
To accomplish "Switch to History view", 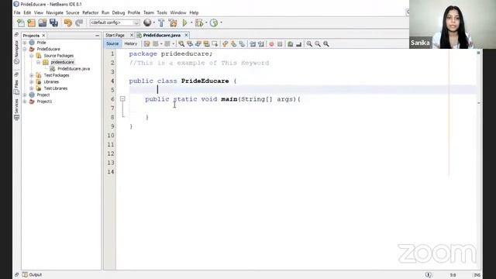I will (131, 43).
